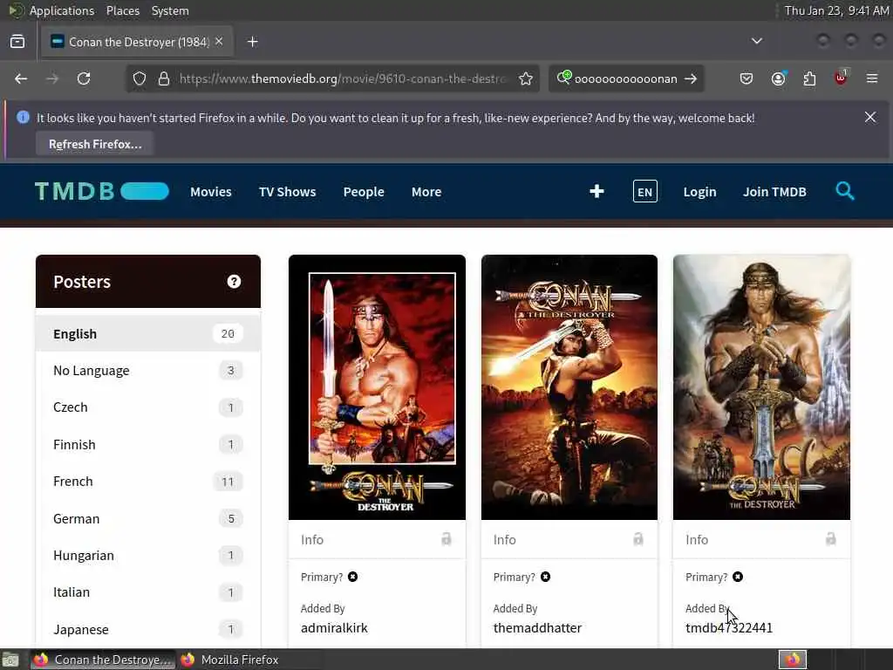This screenshot has width=893, height=670.
Task: Close the Conan the Destroyer tab
Action: click(219, 42)
